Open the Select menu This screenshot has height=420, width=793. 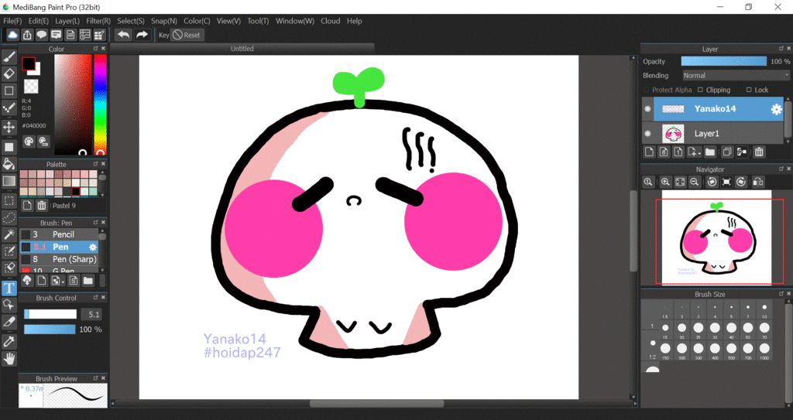click(x=130, y=21)
